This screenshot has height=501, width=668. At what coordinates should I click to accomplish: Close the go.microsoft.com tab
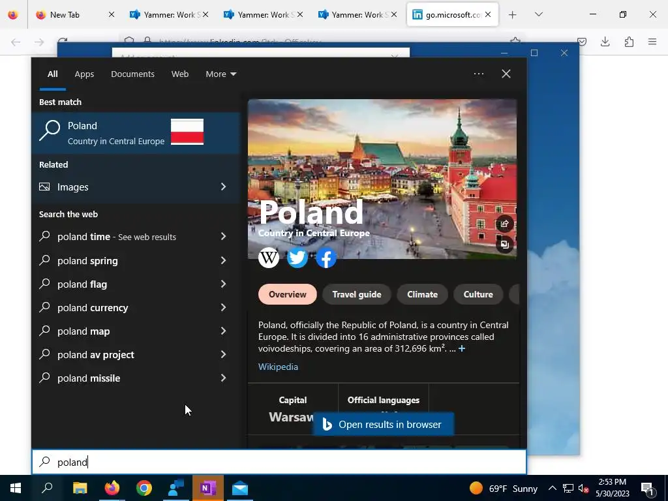488,14
